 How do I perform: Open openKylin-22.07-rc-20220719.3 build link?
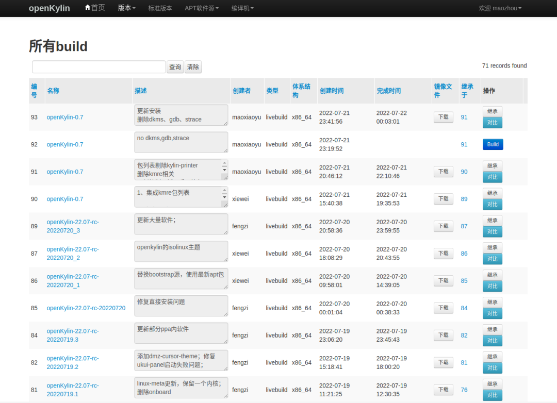pyautogui.click(x=73, y=335)
